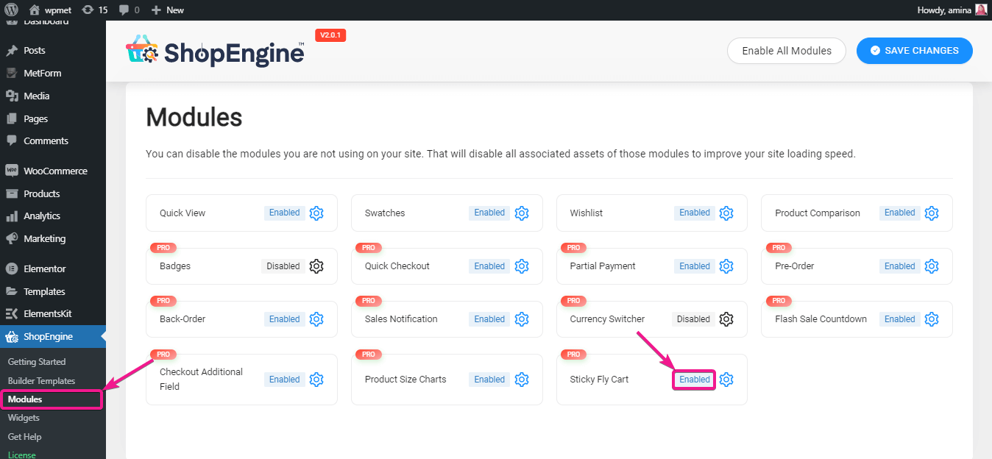Open settings gear for Product Comparison module
992x459 pixels.
click(x=932, y=213)
